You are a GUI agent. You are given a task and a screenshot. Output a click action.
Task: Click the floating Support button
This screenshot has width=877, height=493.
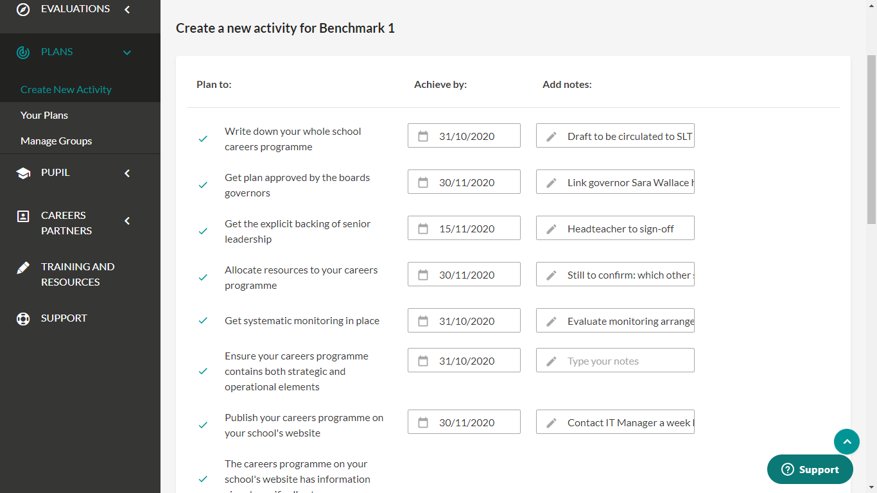click(810, 469)
